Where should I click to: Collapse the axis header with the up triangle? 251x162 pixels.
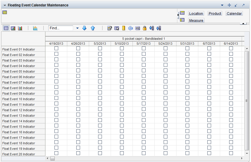point(243,24)
